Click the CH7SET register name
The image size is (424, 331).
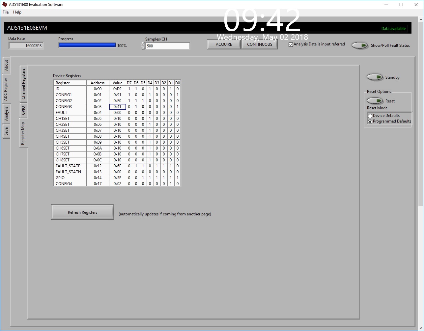pos(70,154)
